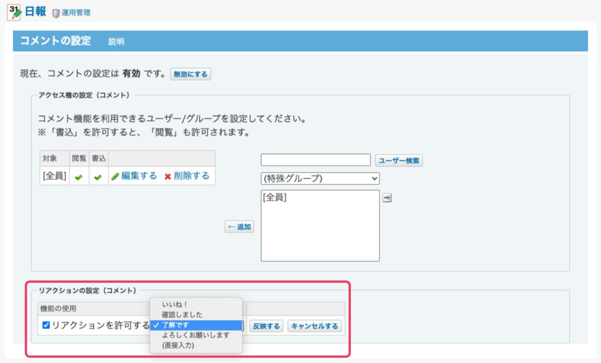The image size is (601, 363).
Task: Click the 日報 calendar app icon
Action: (x=15, y=11)
